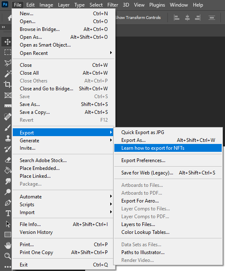225x271 pixels.
Task: Choose Color Lookup Tables...
Action: click(x=168, y=232)
